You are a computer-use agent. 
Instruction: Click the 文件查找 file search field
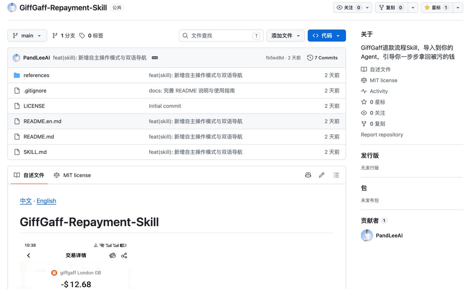(221, 36)
